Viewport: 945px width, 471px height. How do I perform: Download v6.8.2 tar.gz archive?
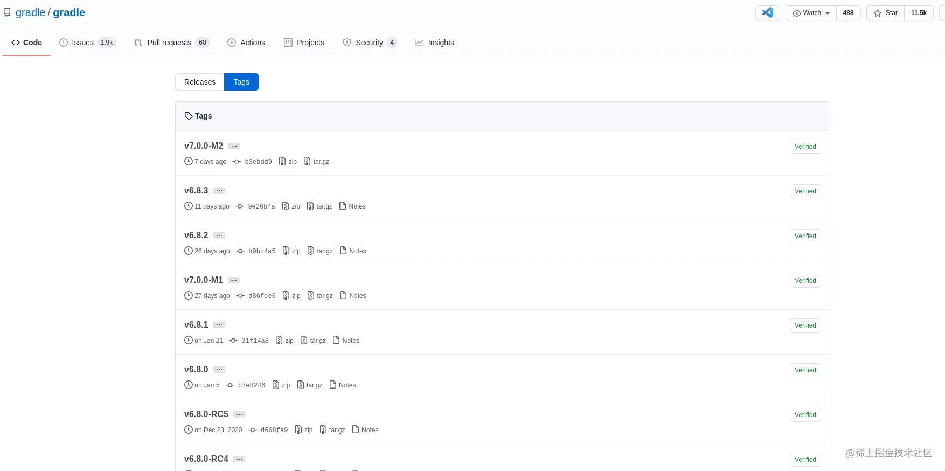(x=320, y=251)
